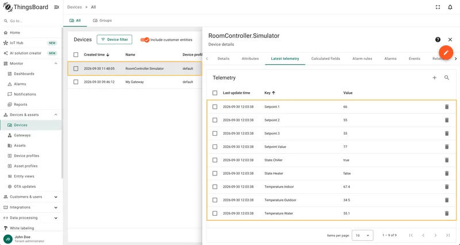The height and width of the screenshot is (245, 460).
Task: Delete the Temperature.Indoor telemetry row
Action: [x=447, y=186]
